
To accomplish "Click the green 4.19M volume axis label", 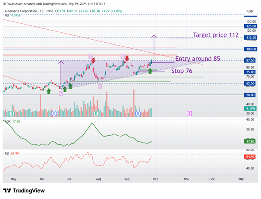I will pos(250,109).
